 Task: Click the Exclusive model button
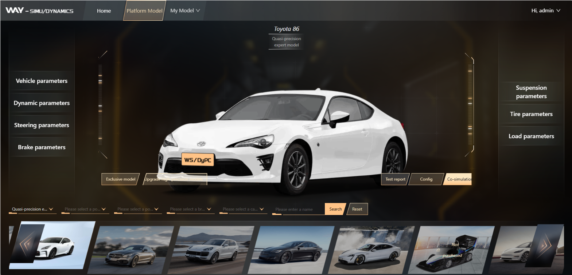120,179
